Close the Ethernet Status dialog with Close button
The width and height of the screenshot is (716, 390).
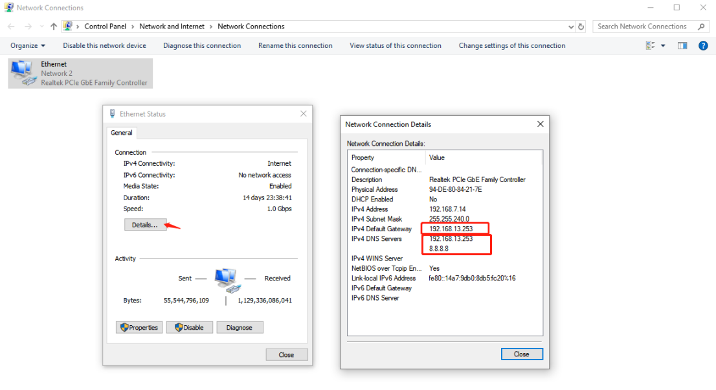[287, 355]
